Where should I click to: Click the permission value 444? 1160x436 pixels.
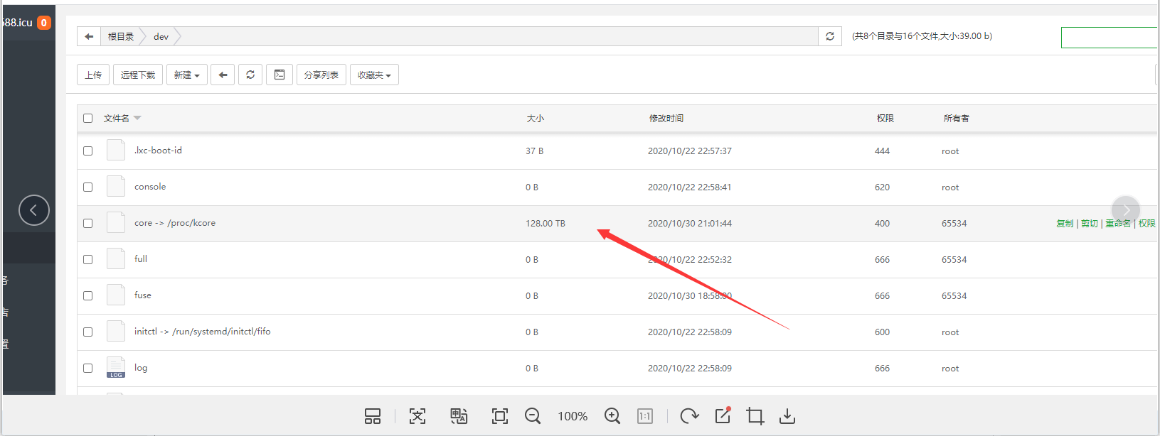point(883,151)
